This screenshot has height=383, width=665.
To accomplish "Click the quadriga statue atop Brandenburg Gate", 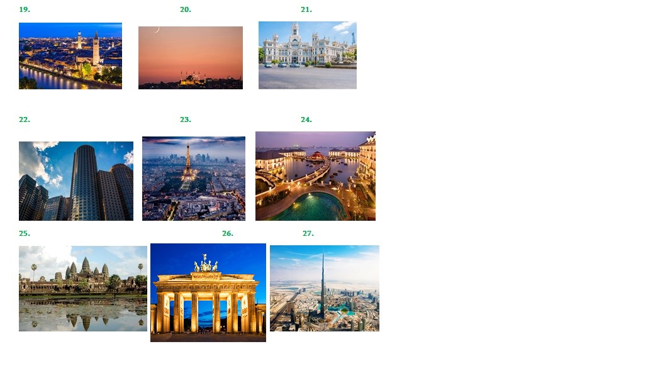I will click(x=206, y=264).
